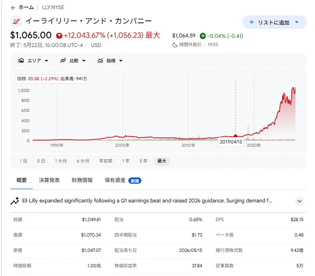315x276 pixels.
Task: Click the 四半期配当 value $1.73
Action: [197, 235]
